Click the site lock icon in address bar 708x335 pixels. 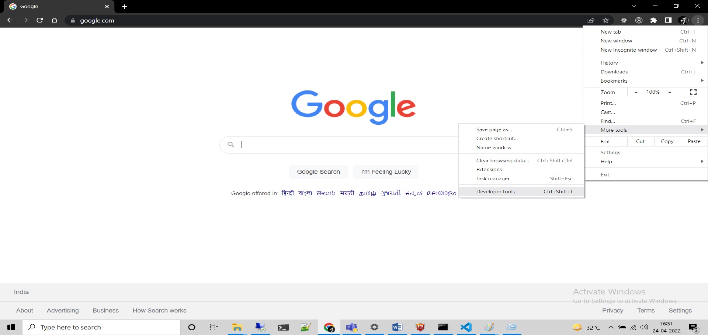(x=73, y=21)
